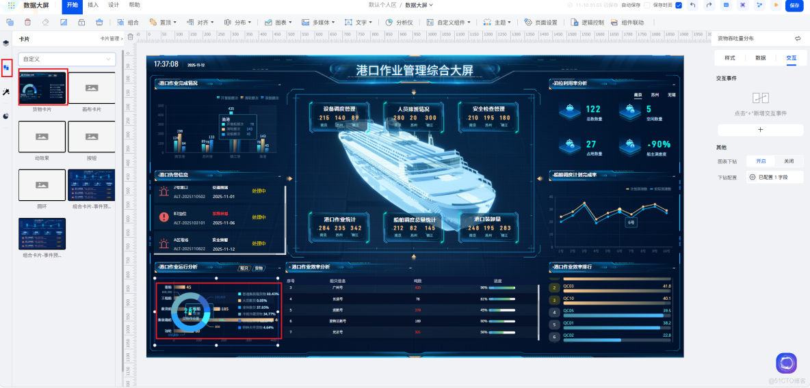This screenshot has width=810, height=388.
Task: Select the card library icon in left sidebar
Action: [x=6, y=68]
